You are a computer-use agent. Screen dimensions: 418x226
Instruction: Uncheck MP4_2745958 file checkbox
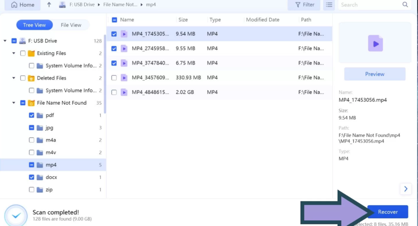pyautogui.click(x=114, y=49)
